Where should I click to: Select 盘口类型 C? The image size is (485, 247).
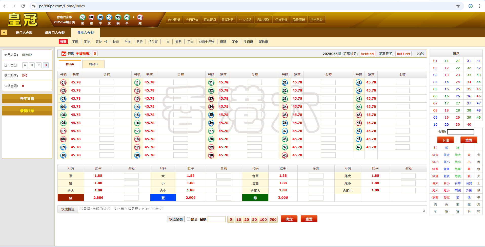(x=38, y=65)
